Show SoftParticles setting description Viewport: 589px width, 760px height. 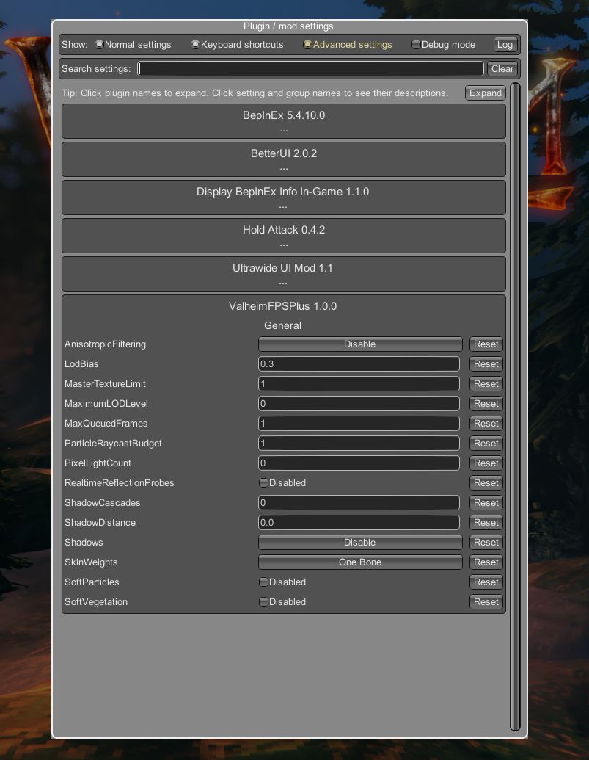pyautogui.click(x=92, y=582)
